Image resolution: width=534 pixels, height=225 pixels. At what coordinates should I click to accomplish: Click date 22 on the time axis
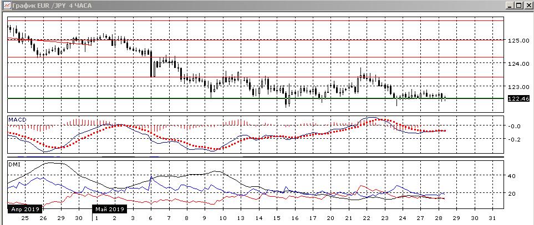(x=367, y=218)
